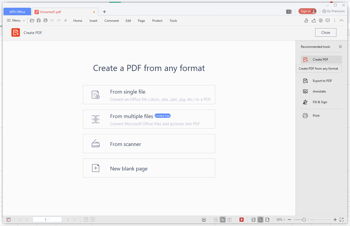
Task: Choose the From single file option
Action: [x=149, y=95]
